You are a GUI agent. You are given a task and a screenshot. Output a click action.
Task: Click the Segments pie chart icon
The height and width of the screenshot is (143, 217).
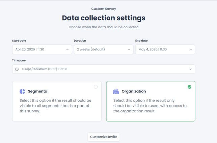coord(22,92)
